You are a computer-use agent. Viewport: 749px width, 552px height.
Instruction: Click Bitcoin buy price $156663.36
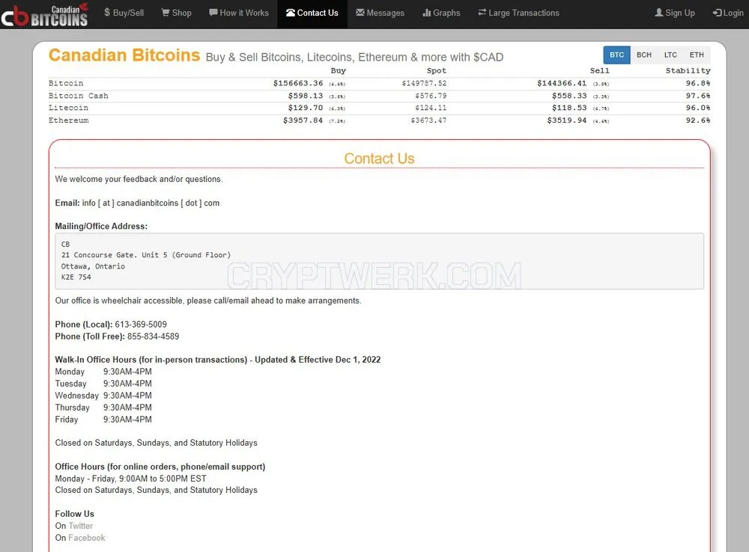click(298, 83)
